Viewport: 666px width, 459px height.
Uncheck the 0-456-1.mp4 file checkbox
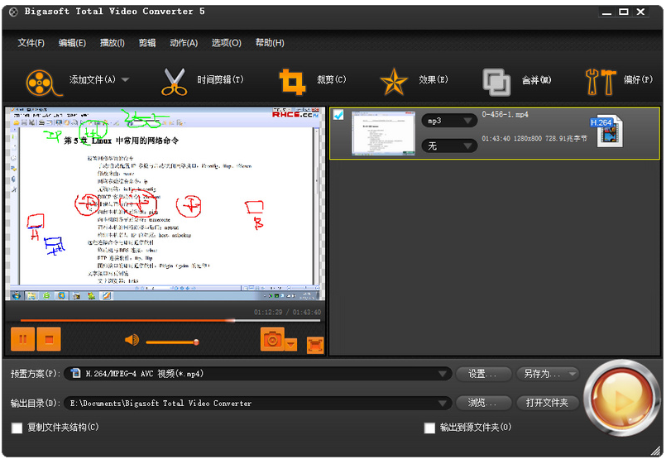point(338,115)
